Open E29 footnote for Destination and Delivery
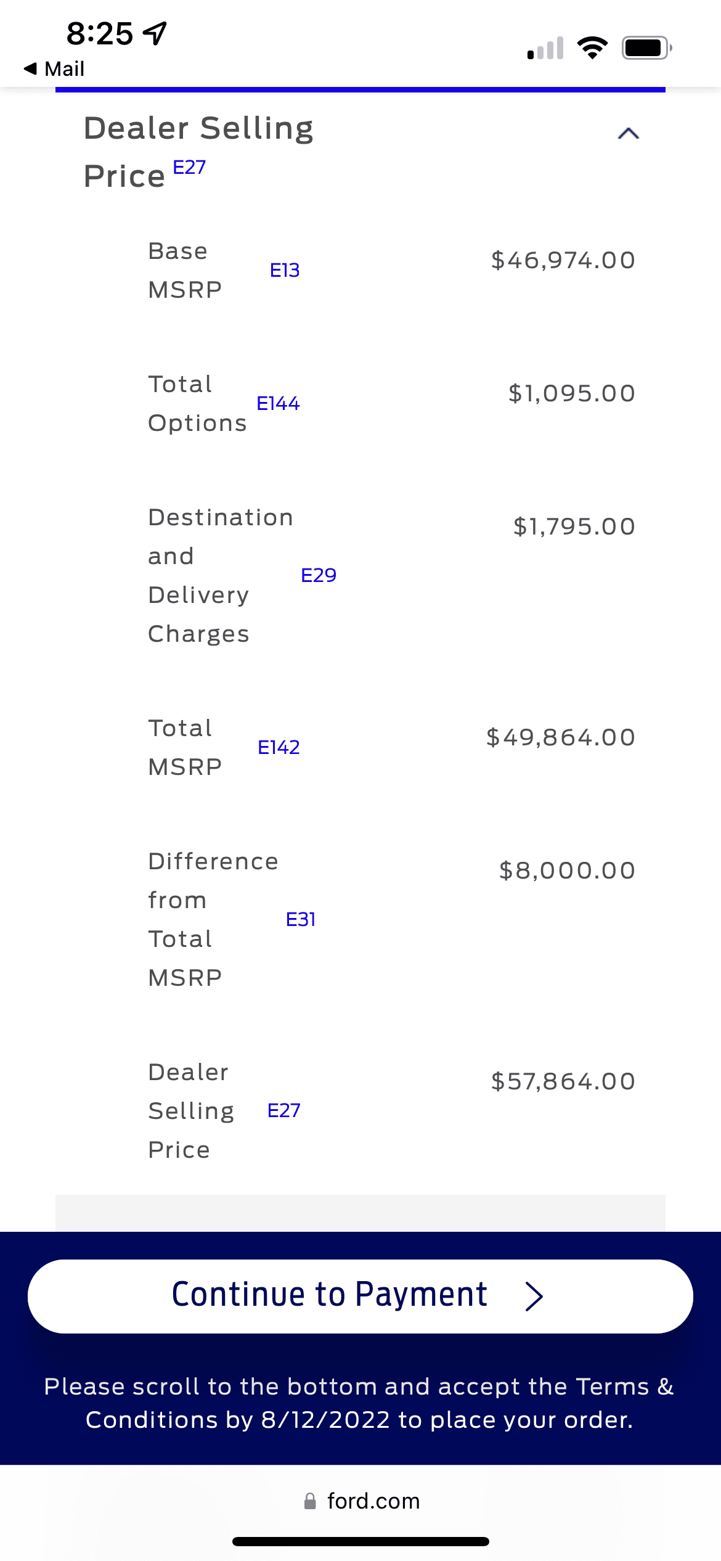721x1561 pixels. (x=319, y=575)
